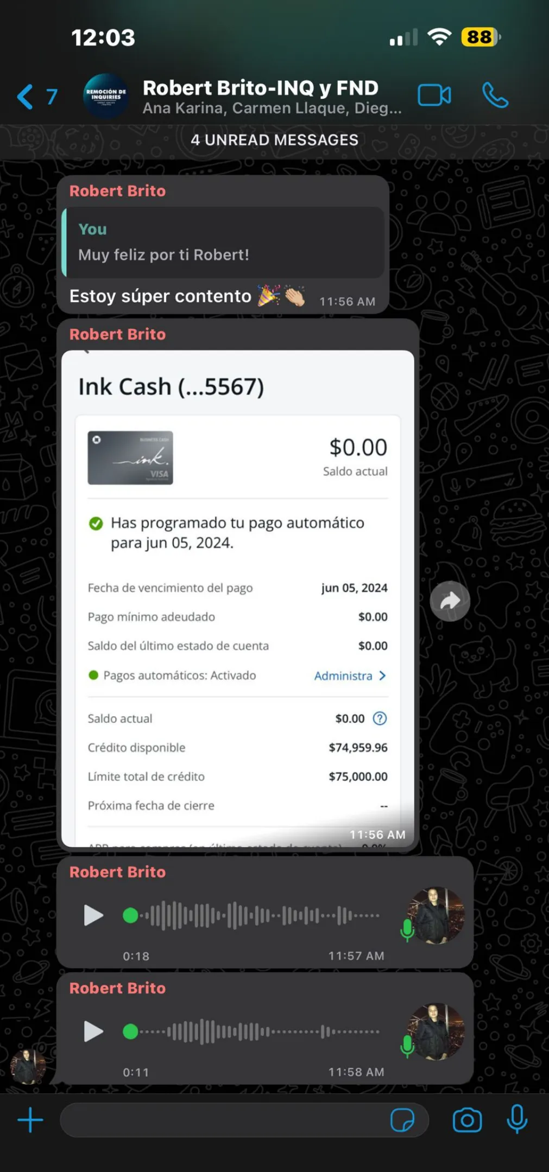
Task: Start a voice call via phone icon
Action: point(495,95)
